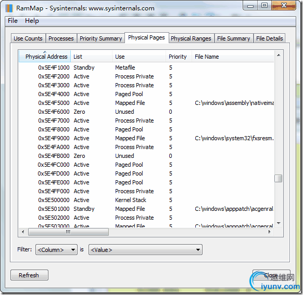
Task: Click the horizontal scrollbar left arrow
Action: pyautogui.click(x=23, y=232)
